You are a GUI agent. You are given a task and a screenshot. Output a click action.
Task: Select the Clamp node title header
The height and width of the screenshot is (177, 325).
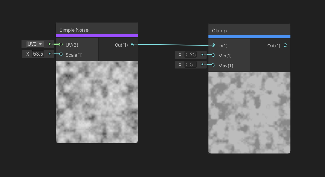(219, 31)
